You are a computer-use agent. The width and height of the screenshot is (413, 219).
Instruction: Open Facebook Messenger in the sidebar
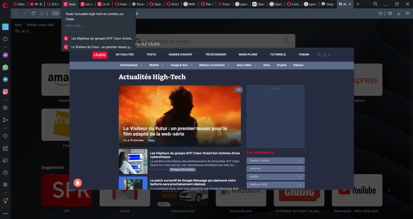(5, 55)
